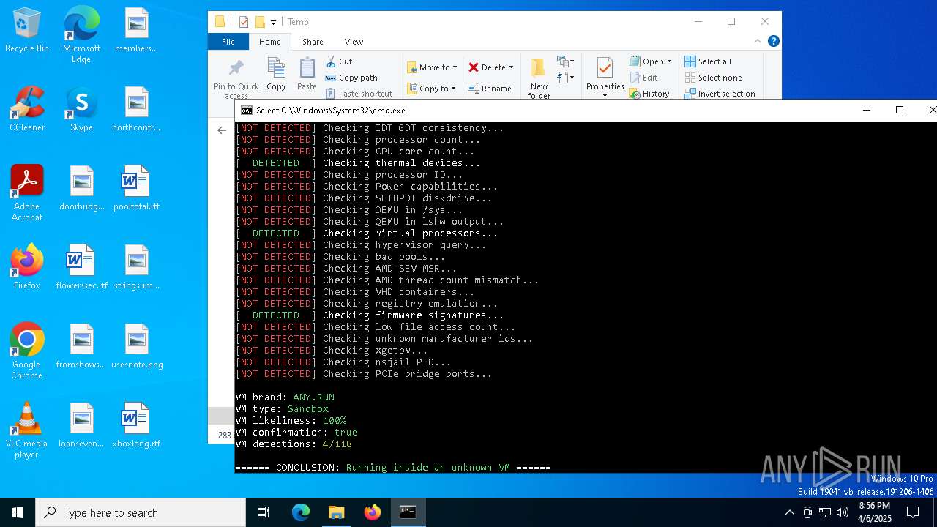Go back with Explorer navigation arrow
The width and height of the screenshot is (937, 527).
(x=222, y=130)
